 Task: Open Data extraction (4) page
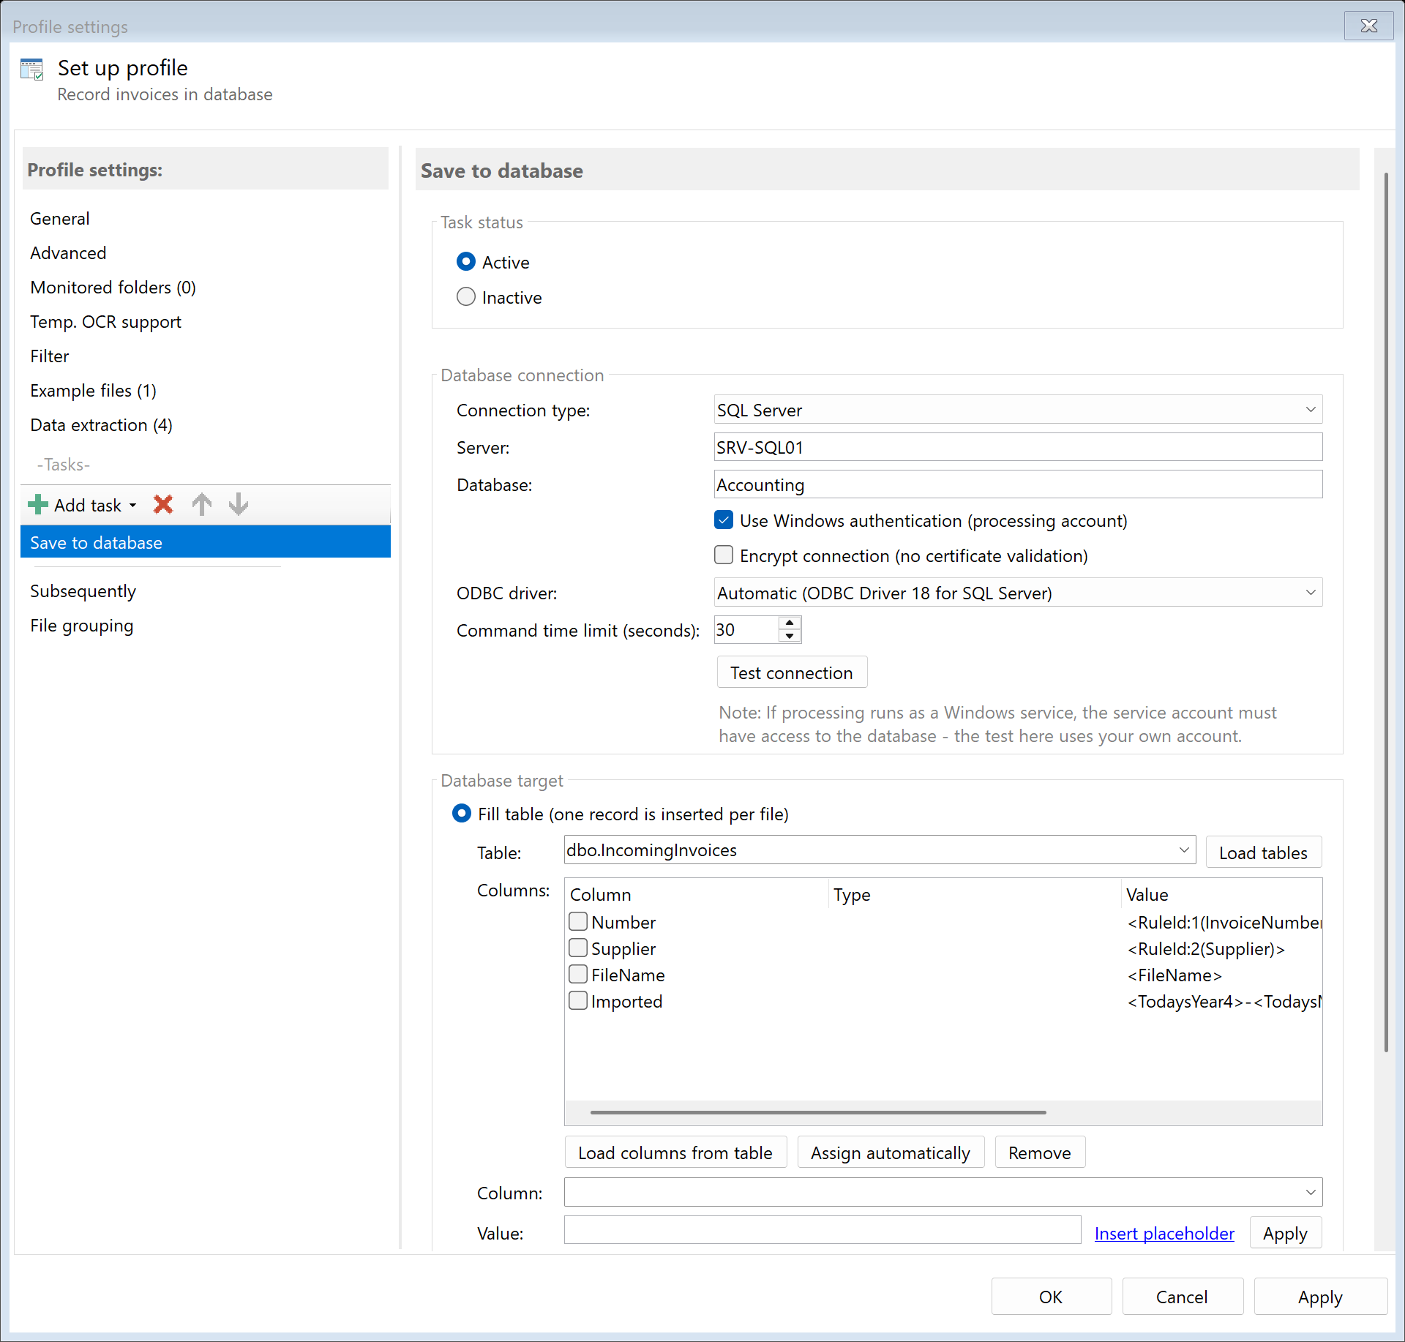click(x=102, y=425)
